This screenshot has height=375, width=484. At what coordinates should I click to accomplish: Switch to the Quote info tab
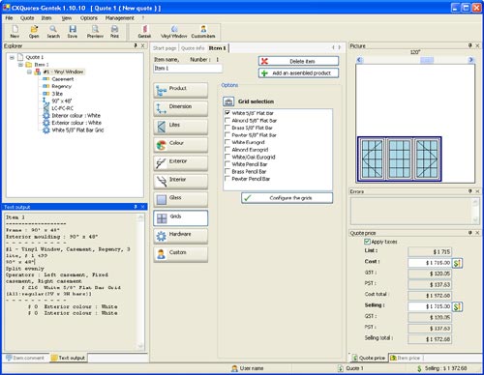(x=193, y=48)
